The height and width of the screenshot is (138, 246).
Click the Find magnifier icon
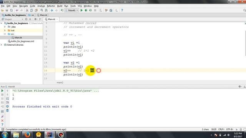pos(42,10)
